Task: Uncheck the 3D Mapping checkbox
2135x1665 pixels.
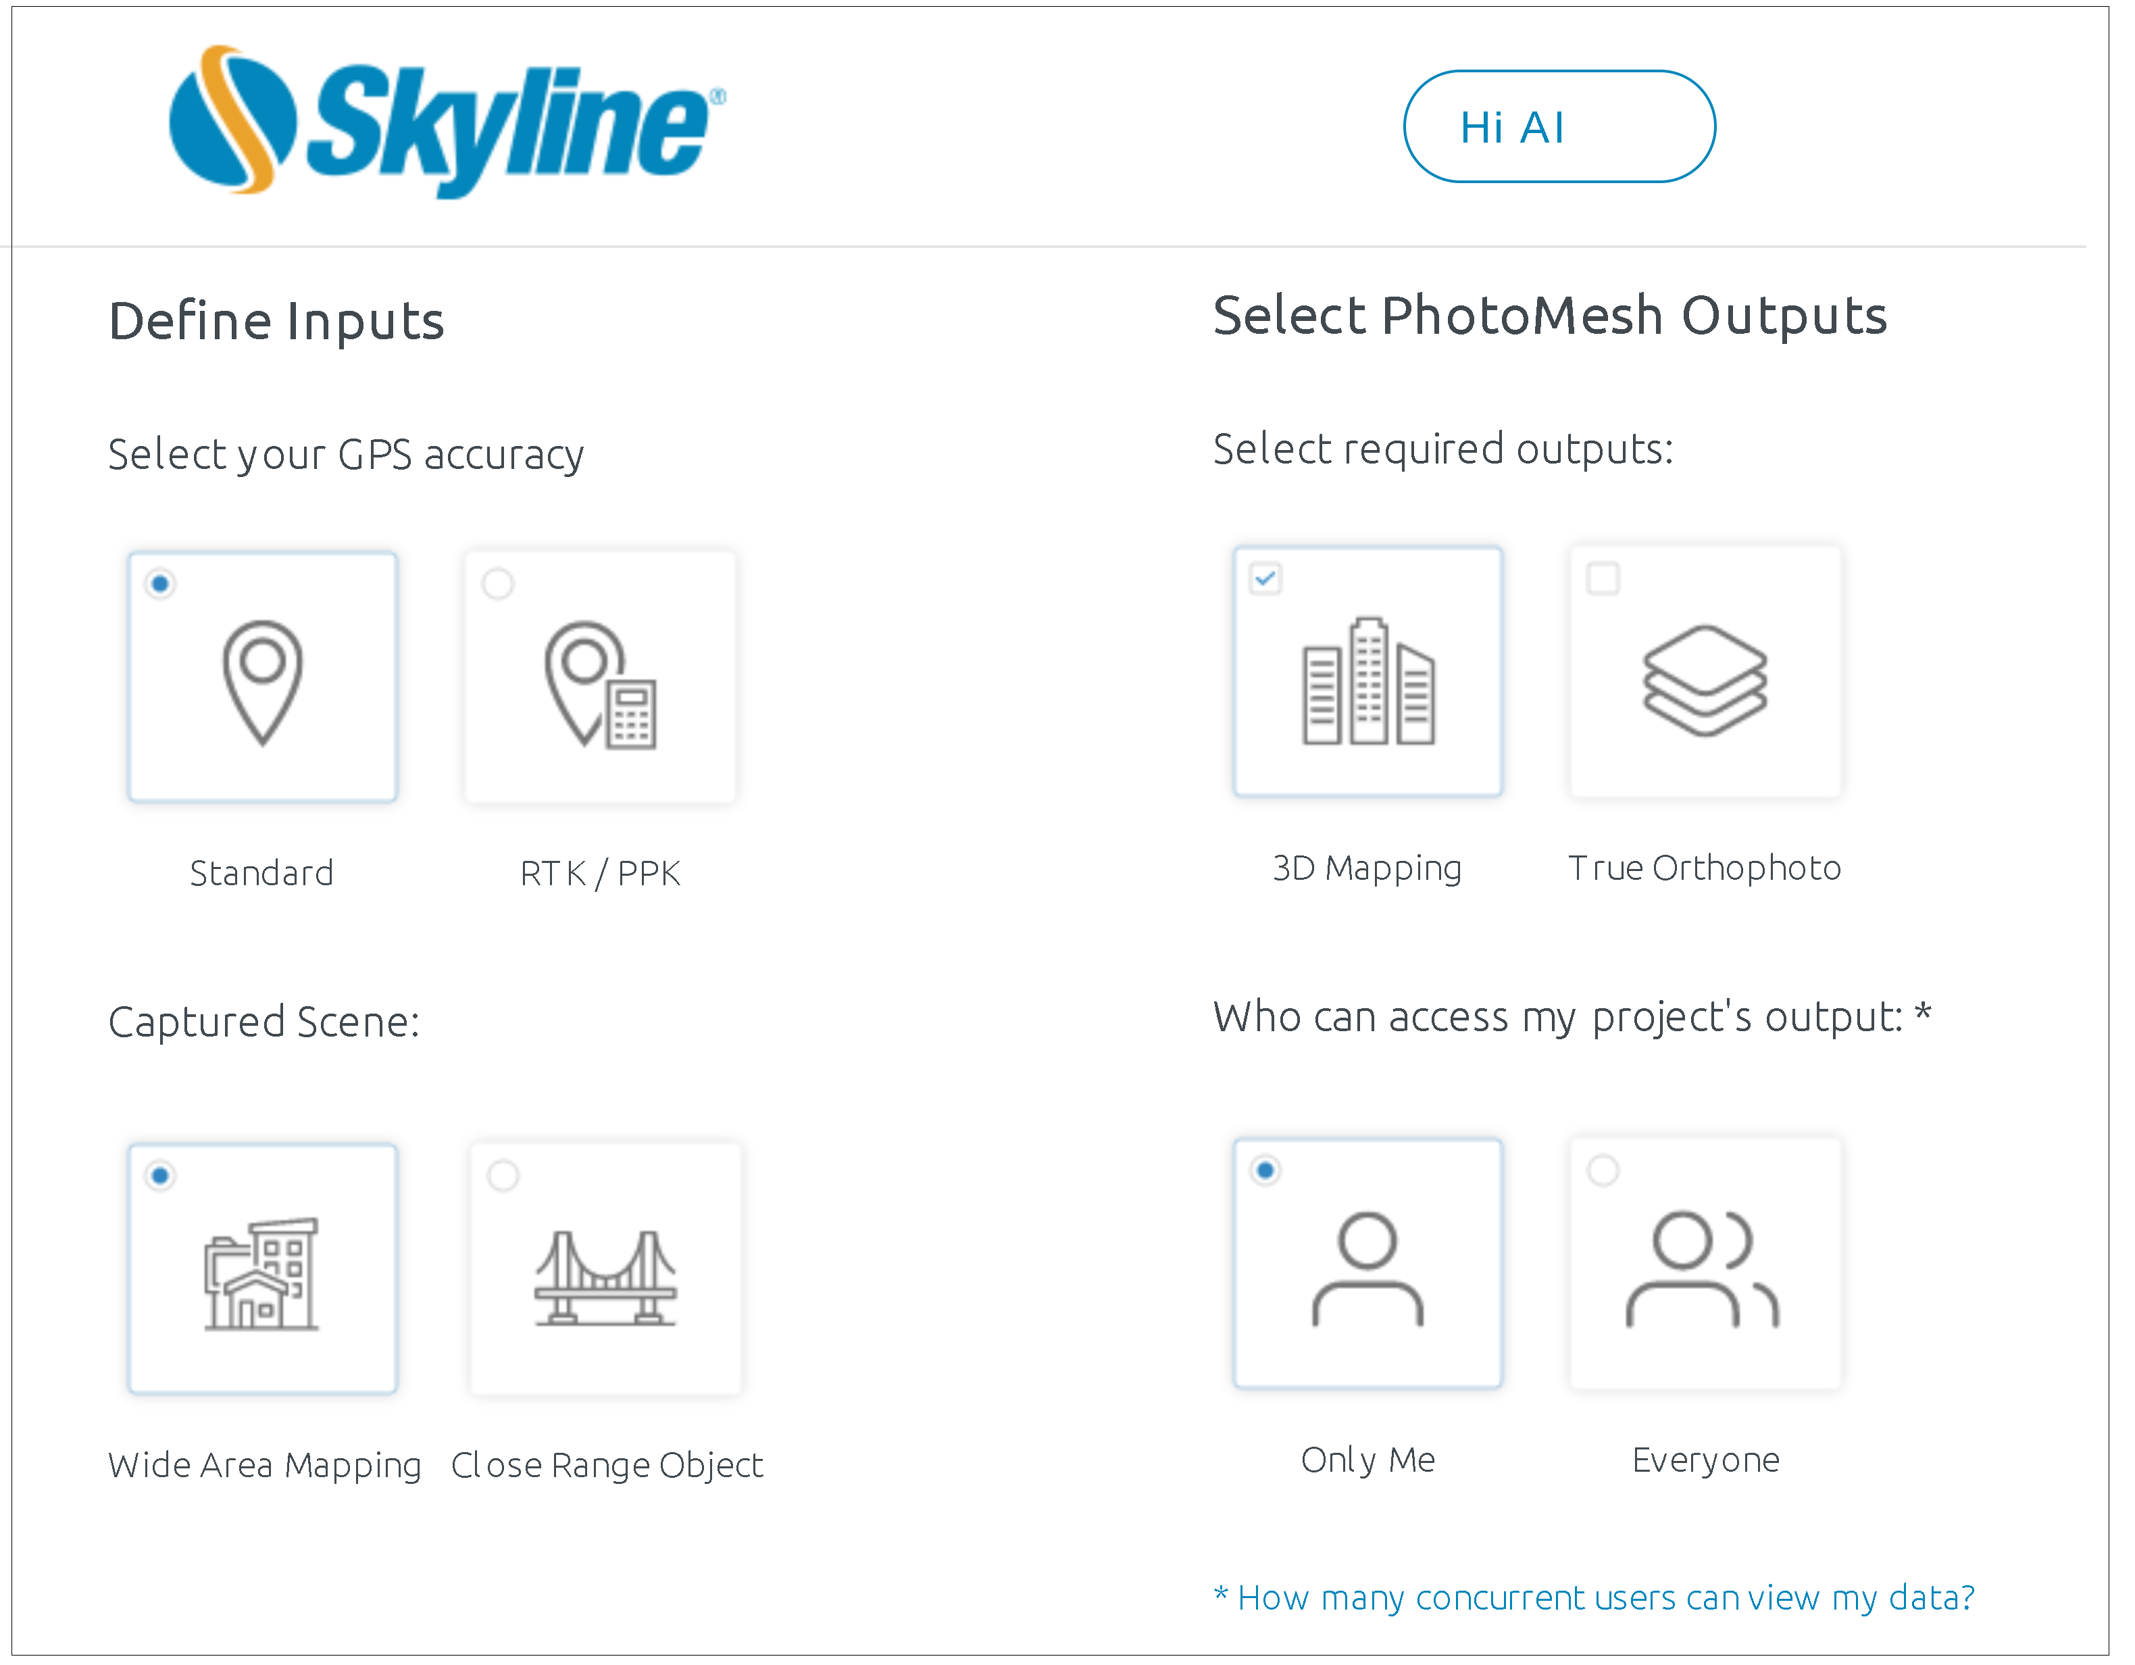Action: point(1266,578)
